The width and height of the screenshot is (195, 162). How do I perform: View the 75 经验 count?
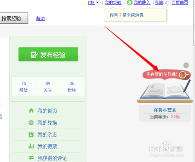24,87
